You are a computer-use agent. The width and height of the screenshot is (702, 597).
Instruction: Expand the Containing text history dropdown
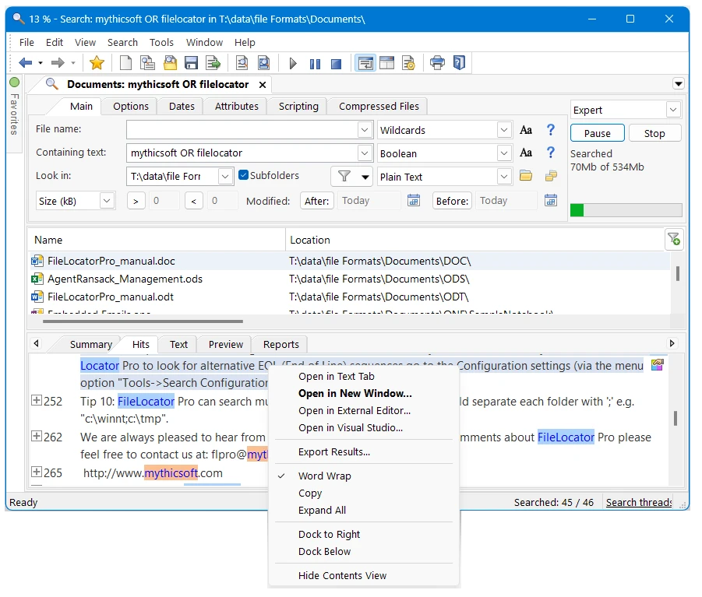tap(365, 153)
